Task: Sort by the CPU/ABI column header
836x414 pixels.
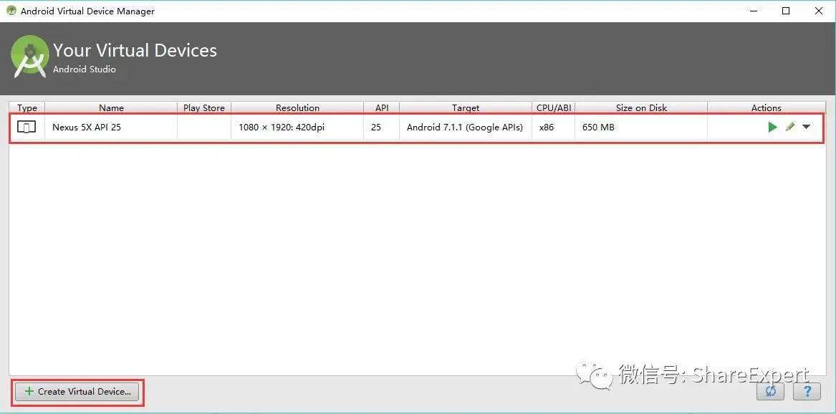Action: coord(554,107)
